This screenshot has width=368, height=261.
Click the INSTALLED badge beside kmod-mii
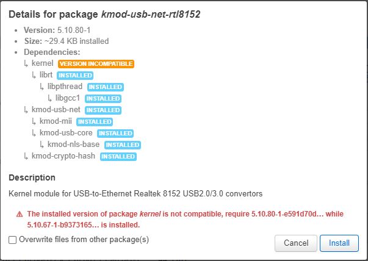pyautogui.click(x=95, y=121)
